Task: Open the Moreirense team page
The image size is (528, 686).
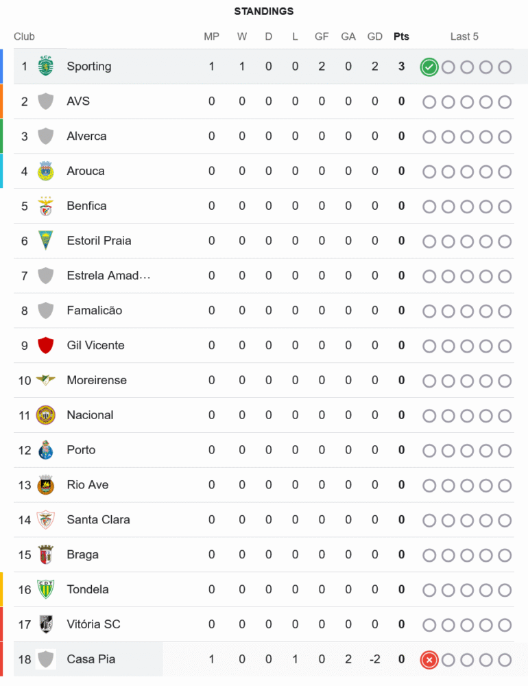Action: (x=97, y=380)
